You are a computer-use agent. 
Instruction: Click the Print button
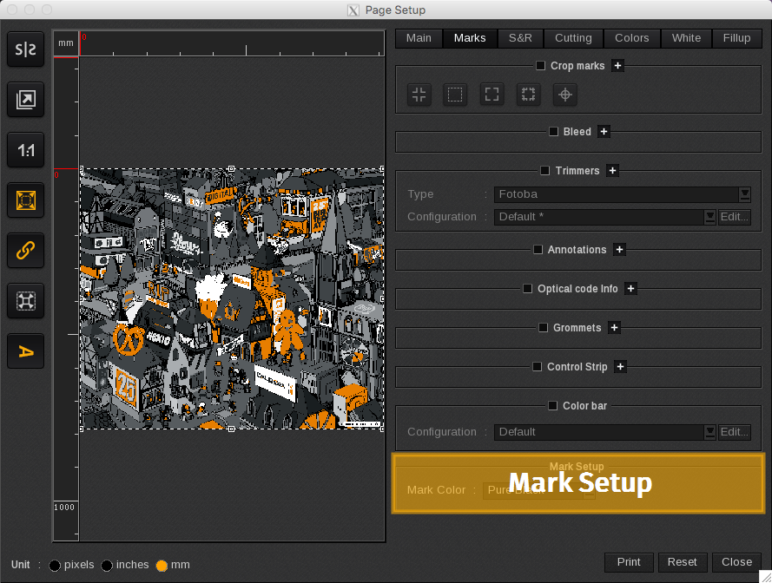point(629,562)
